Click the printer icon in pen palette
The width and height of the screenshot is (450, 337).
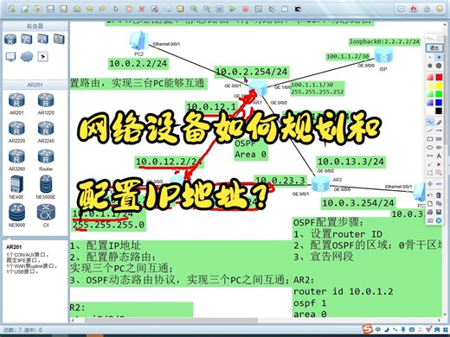(430, 212)
